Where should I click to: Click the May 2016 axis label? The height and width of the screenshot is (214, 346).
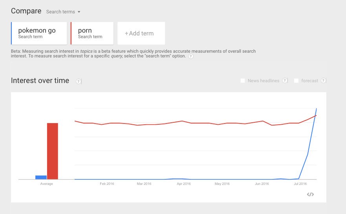(222, 184)
